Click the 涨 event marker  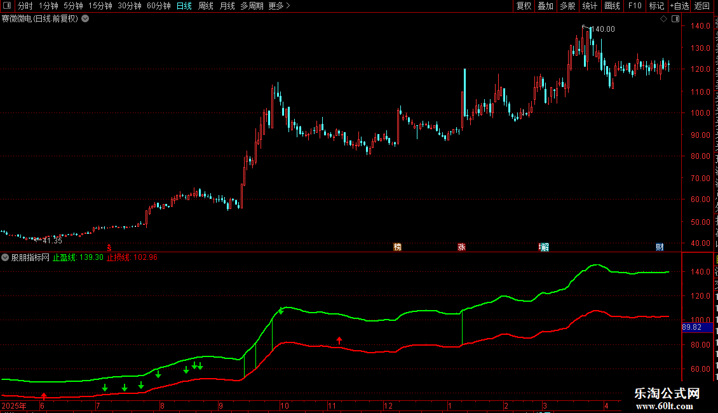click(461, 247)
